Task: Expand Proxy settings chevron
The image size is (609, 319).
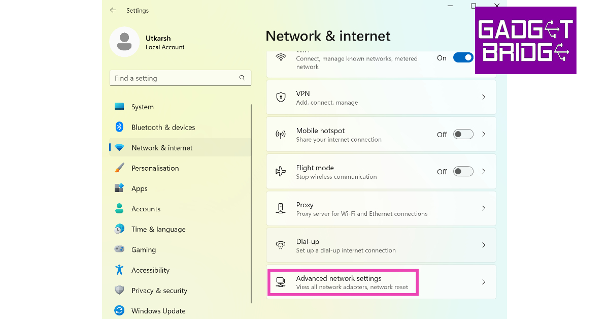Action: coord(484,208)
